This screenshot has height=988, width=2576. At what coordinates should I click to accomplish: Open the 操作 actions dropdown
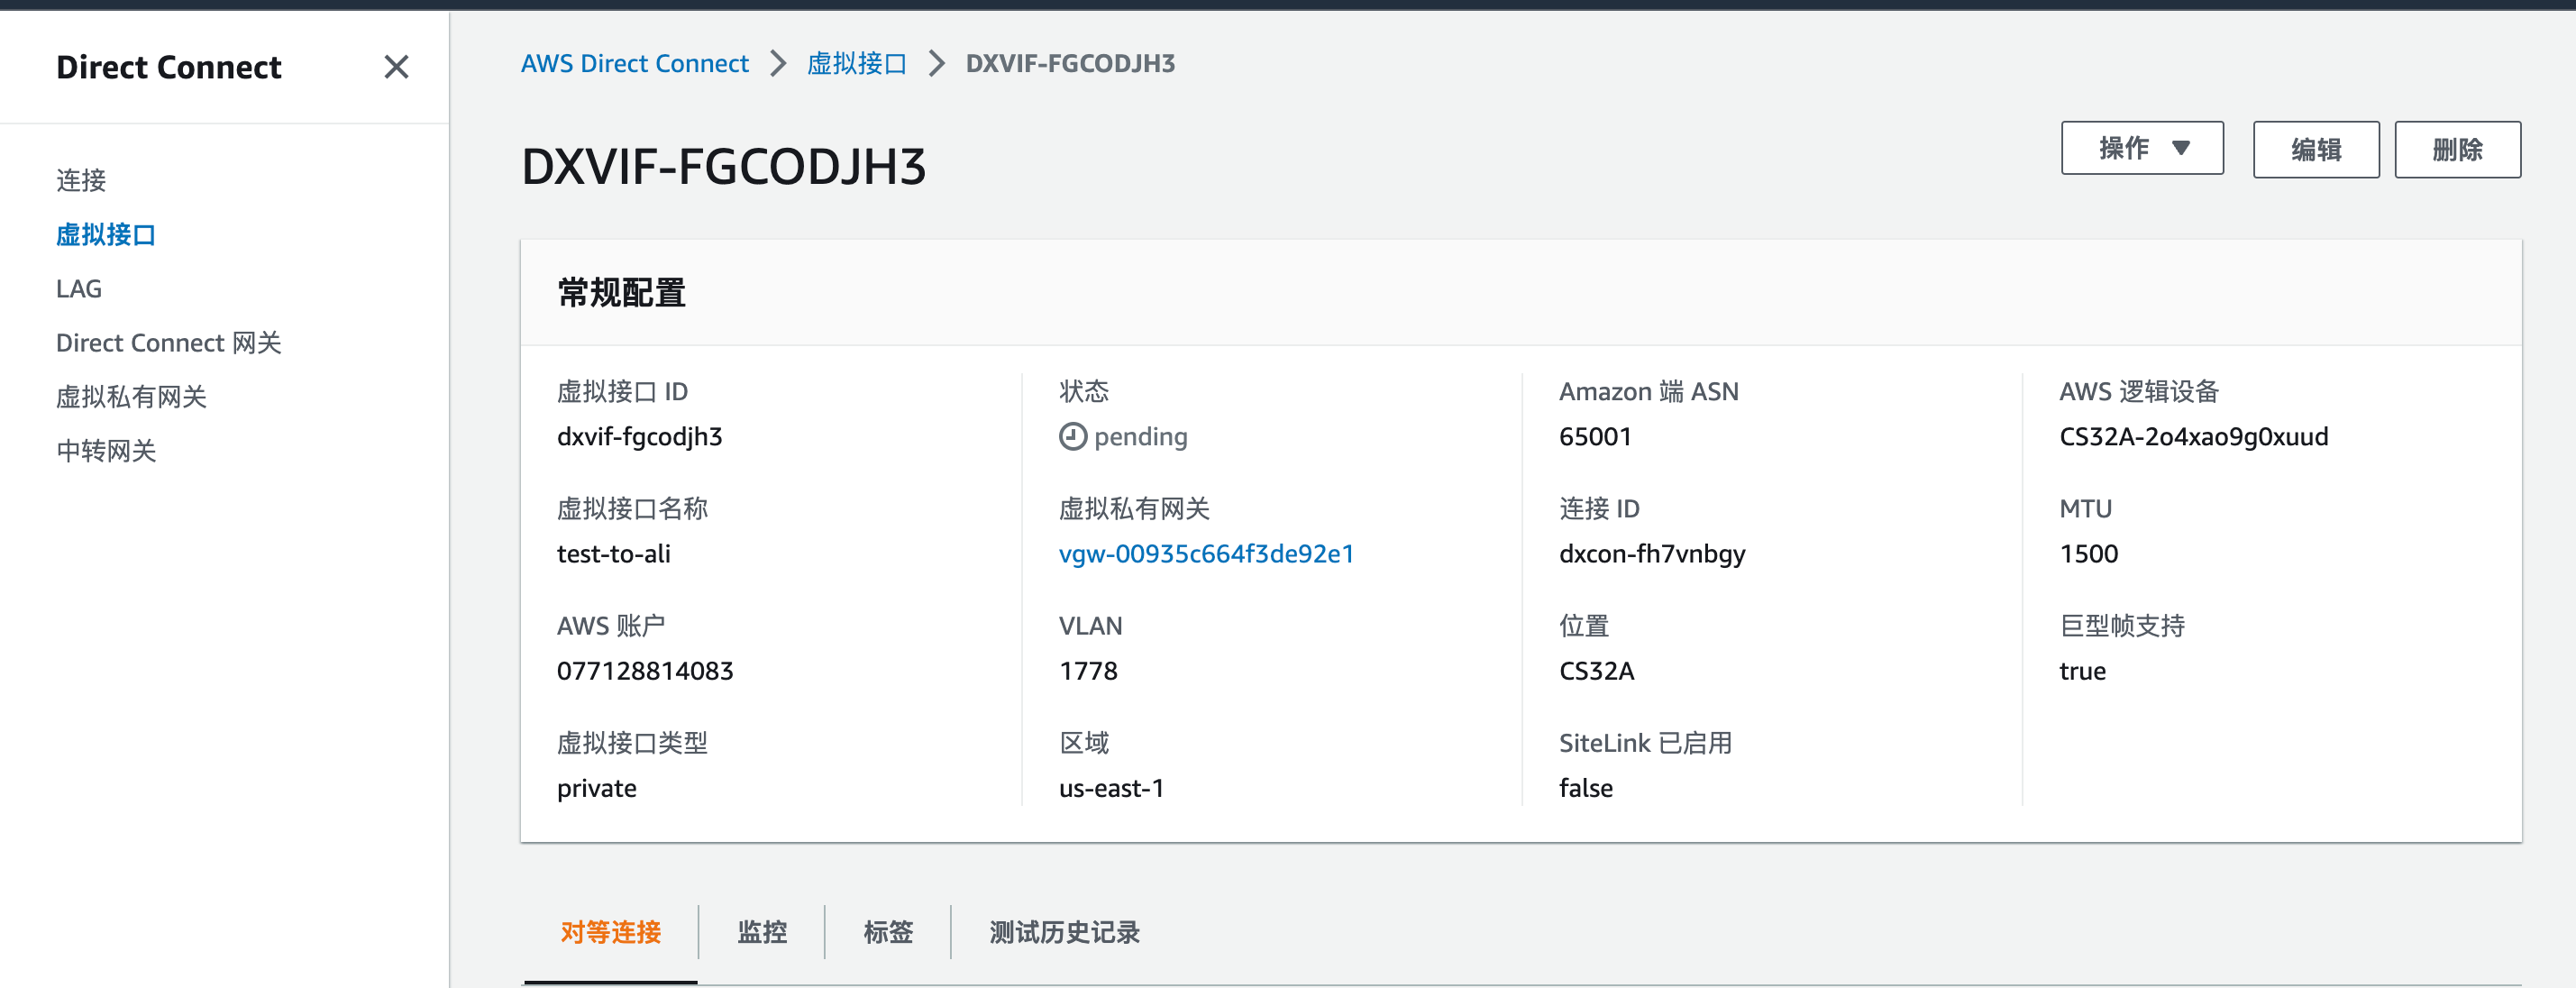pos(2142,149)
